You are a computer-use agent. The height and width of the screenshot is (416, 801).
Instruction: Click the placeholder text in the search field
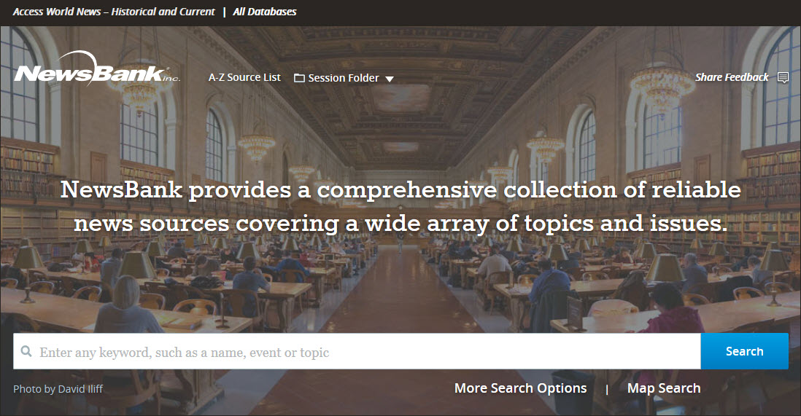tap(185, 352)
